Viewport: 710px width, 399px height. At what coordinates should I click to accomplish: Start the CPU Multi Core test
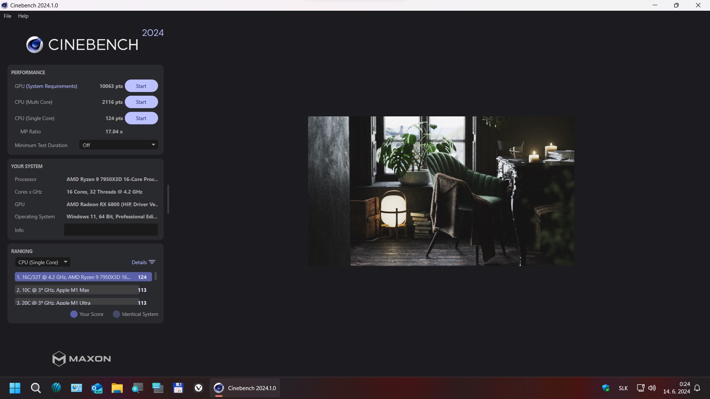(141, 102)
